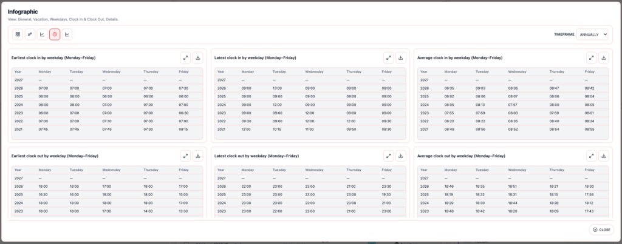Click the Close button

[601, 230]
